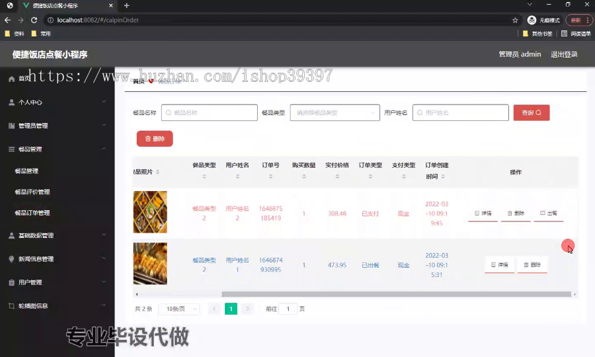595x357 pixels.
Task: Sort by the 实付价格 column arrows
Action: tap(337, 177)
